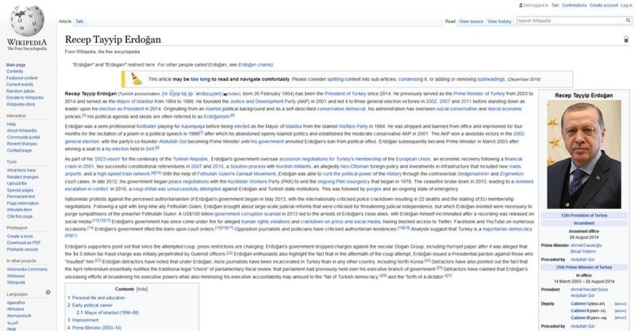This screenshot has width=635, height=331.
Task: Click the padlock page protection icon
Action: 626,39
